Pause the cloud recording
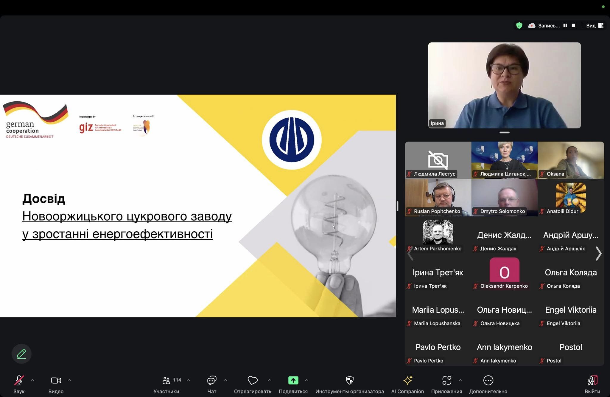610x397 pixels. click(x=565, y=26)
